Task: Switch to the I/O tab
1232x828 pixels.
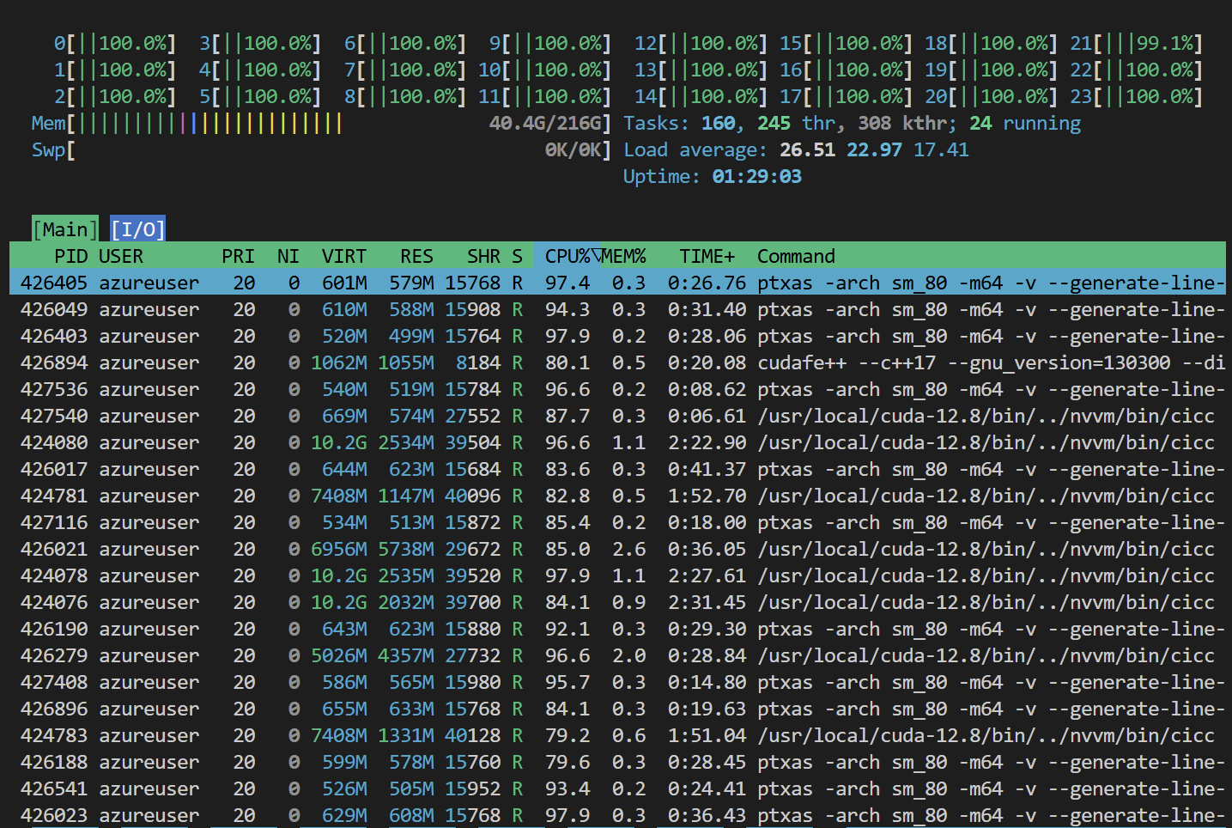Action: tap(137, 229)
